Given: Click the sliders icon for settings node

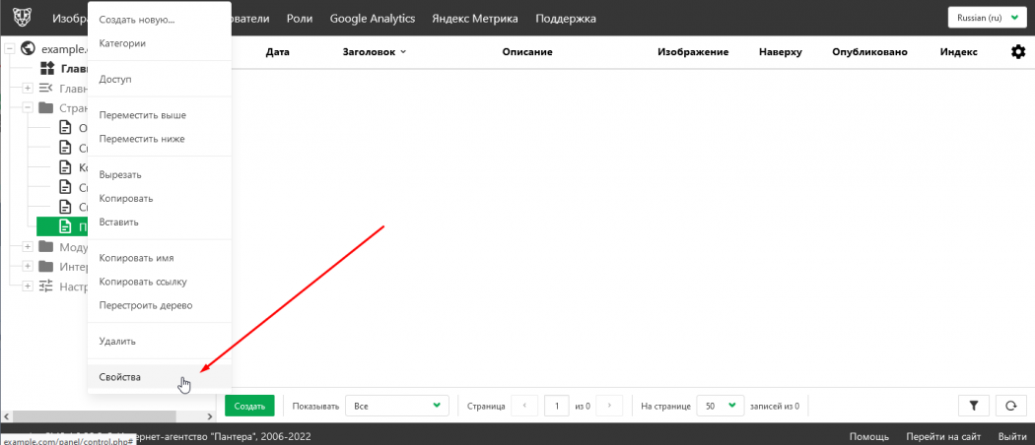Looking at the screenshot, I should point(46,286).
